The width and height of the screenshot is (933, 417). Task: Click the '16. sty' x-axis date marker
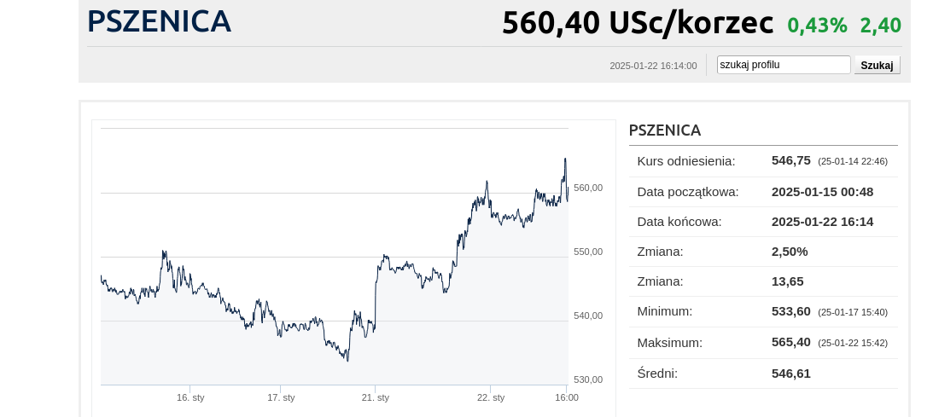pyautogui.click(x=190, y=397)
